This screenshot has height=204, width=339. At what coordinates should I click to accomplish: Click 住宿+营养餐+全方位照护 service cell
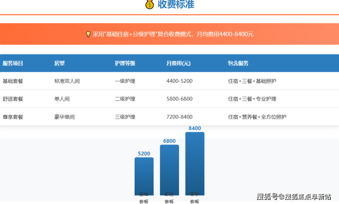257,117
